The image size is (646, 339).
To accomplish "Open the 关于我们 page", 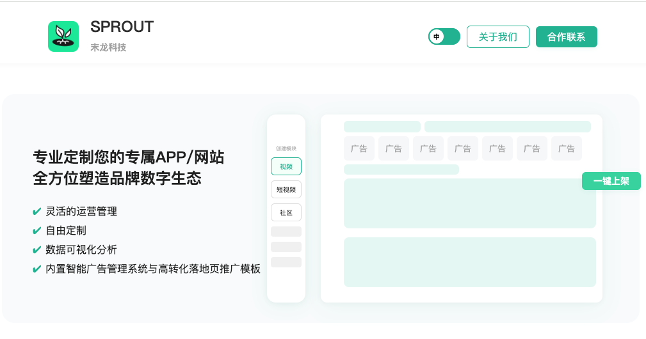I will pyautogui.click(x=497, y=36).
